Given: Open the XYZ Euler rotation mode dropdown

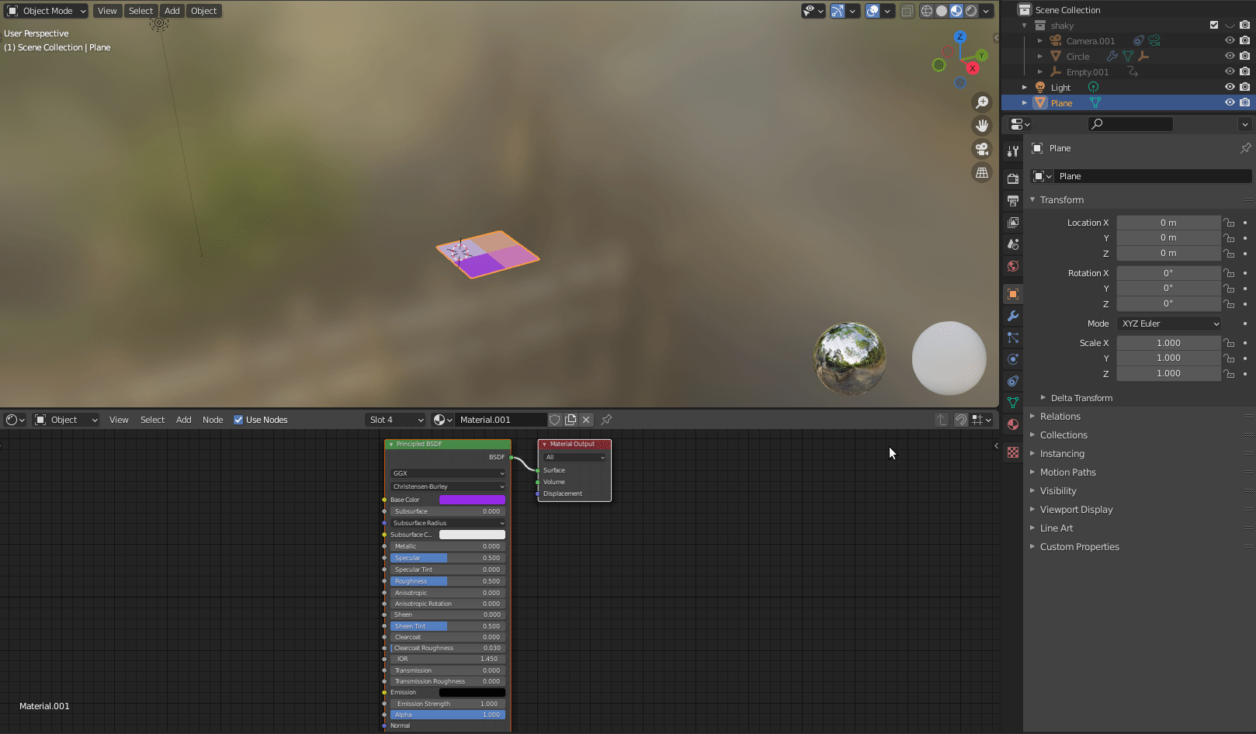Looking at the screenshot, I should [1169, 324].
